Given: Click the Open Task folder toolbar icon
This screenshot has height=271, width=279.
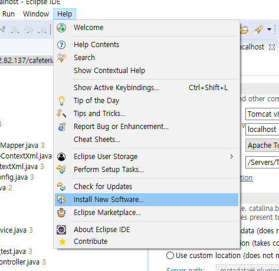Looking at the screenshot, I should [244, 29].
